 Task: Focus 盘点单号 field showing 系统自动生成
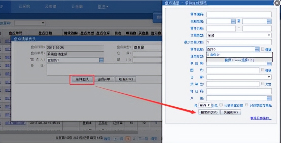point(75,54)
